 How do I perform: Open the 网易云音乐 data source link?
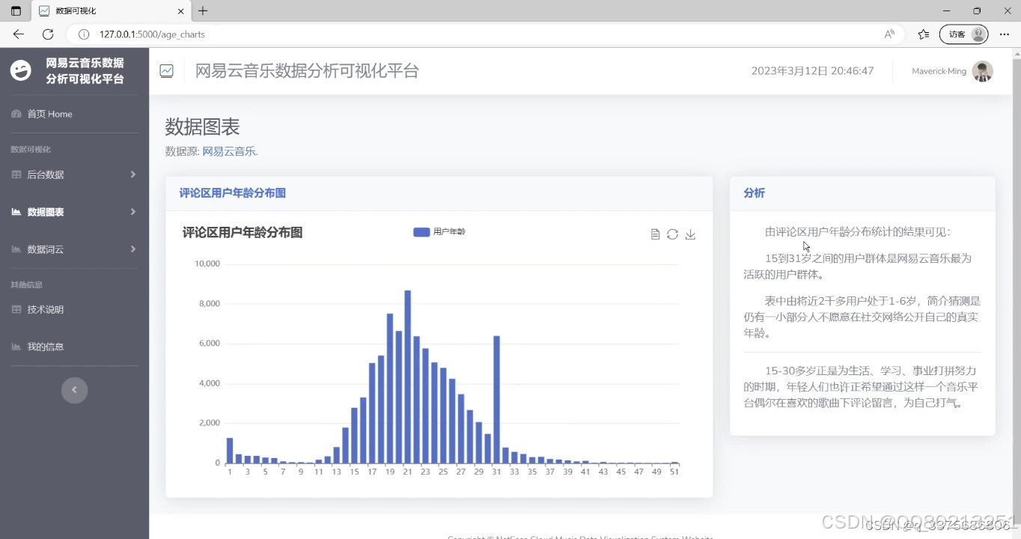coord(228,150)
